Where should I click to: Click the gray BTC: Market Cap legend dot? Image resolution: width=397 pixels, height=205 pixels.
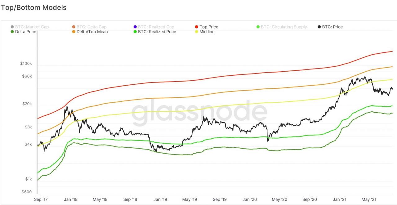click(x=12, y=27)
